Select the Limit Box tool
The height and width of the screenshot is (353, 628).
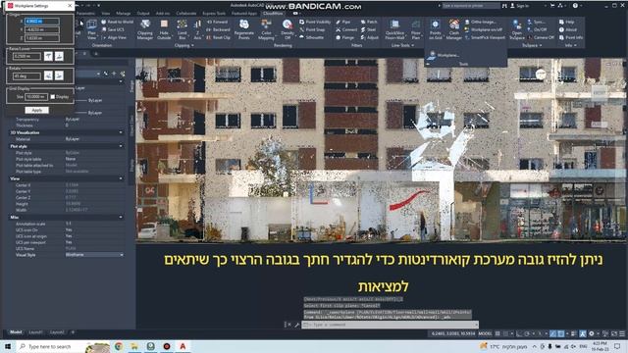(x=183, y=29)
